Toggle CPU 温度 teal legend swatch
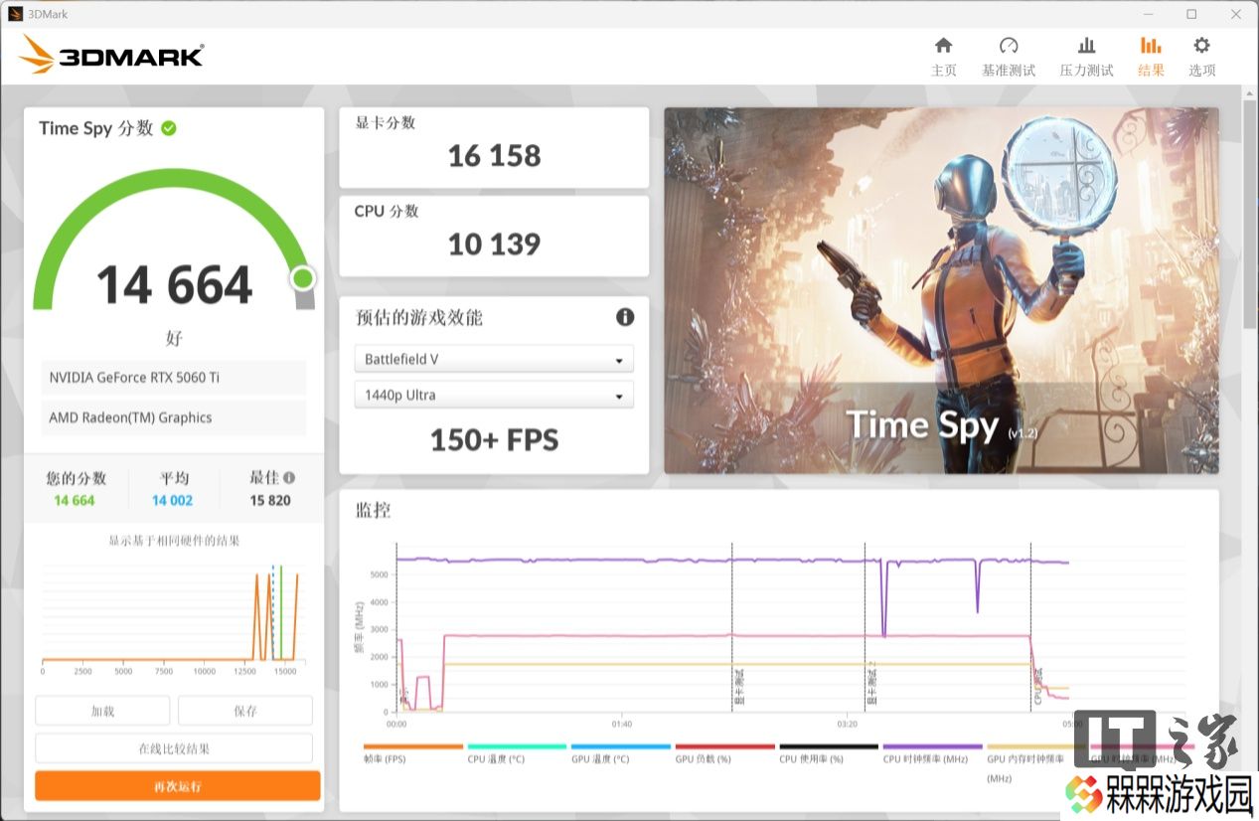1259x821 pixels. [517, 746]
